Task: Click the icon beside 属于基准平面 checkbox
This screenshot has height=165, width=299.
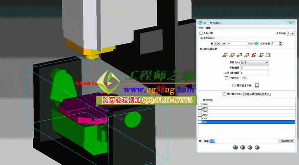Action: click(257, 85)
